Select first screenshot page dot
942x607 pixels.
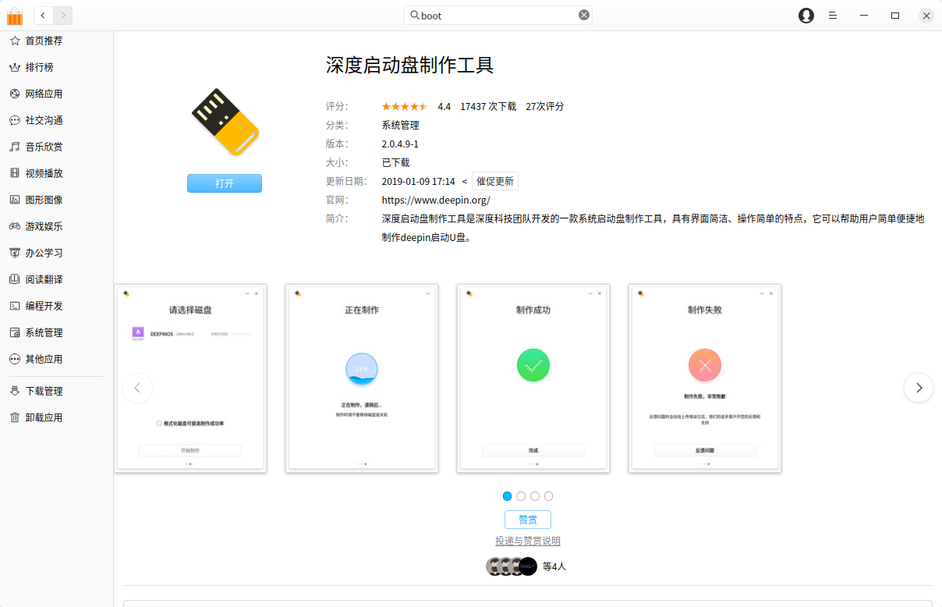508,496
